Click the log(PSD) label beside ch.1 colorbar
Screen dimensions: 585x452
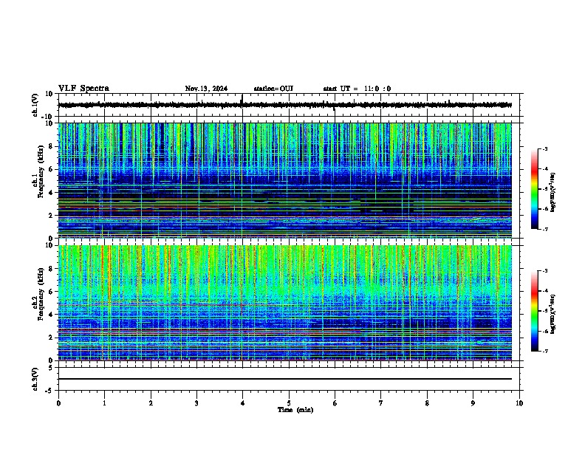[553, 193]
